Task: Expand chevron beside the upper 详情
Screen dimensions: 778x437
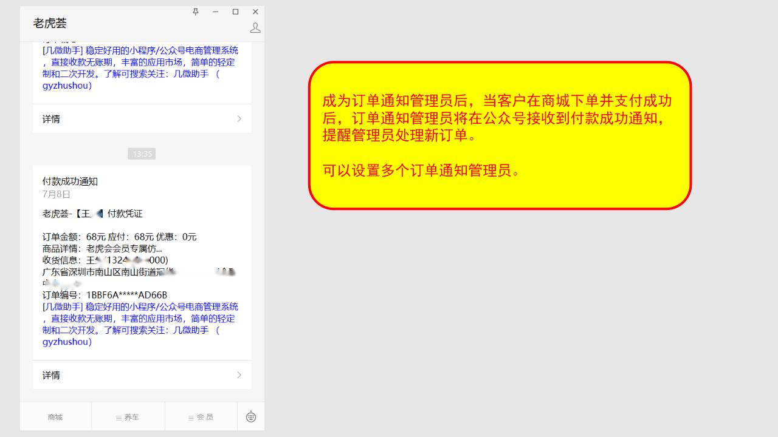Action: 239,119
